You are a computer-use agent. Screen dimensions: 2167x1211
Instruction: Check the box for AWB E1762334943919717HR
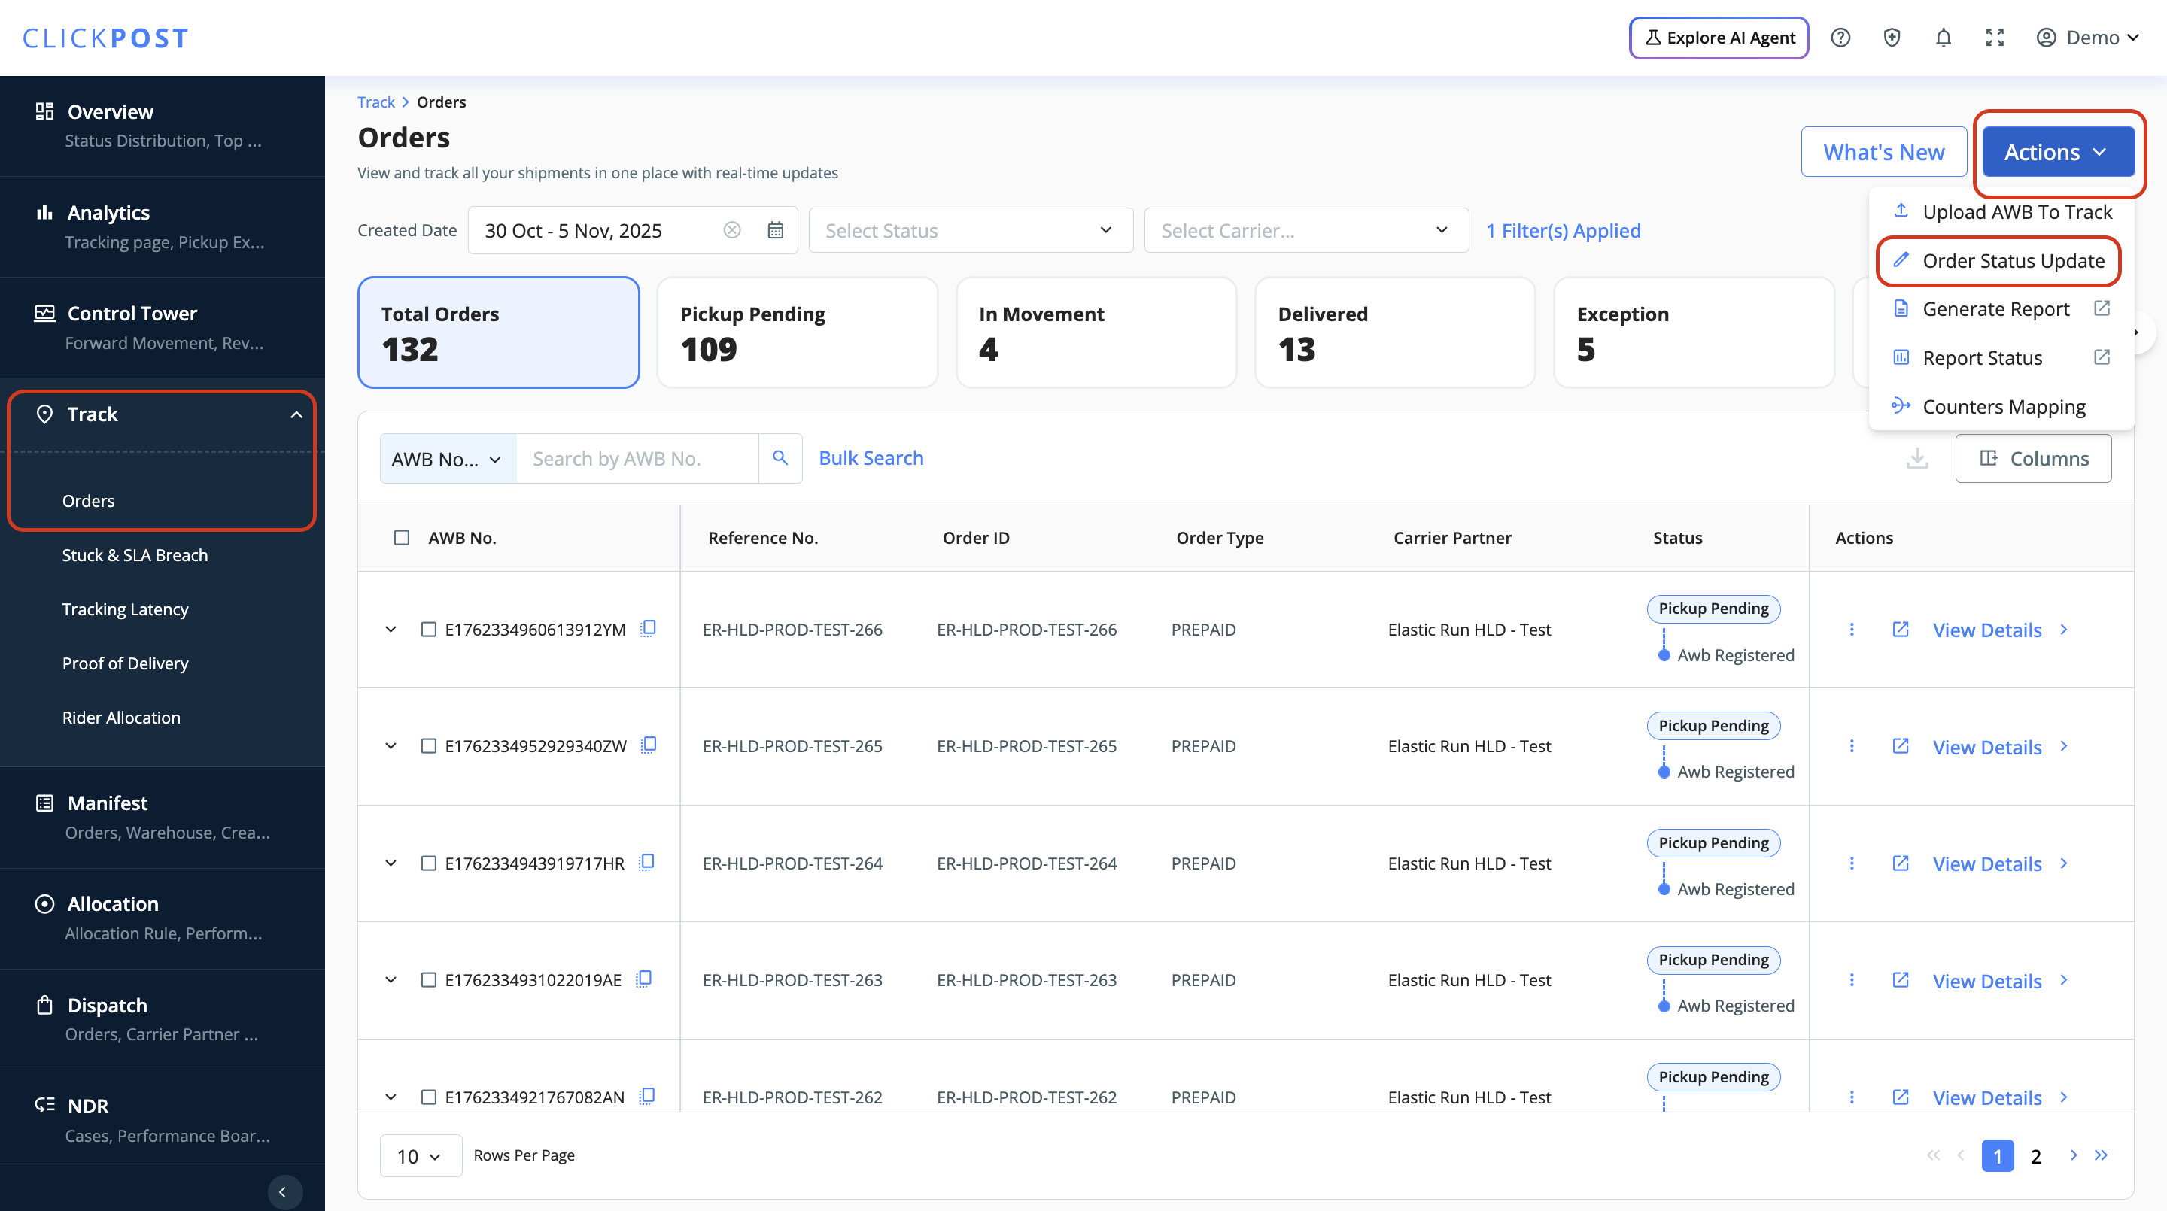[x=428, y=863]
